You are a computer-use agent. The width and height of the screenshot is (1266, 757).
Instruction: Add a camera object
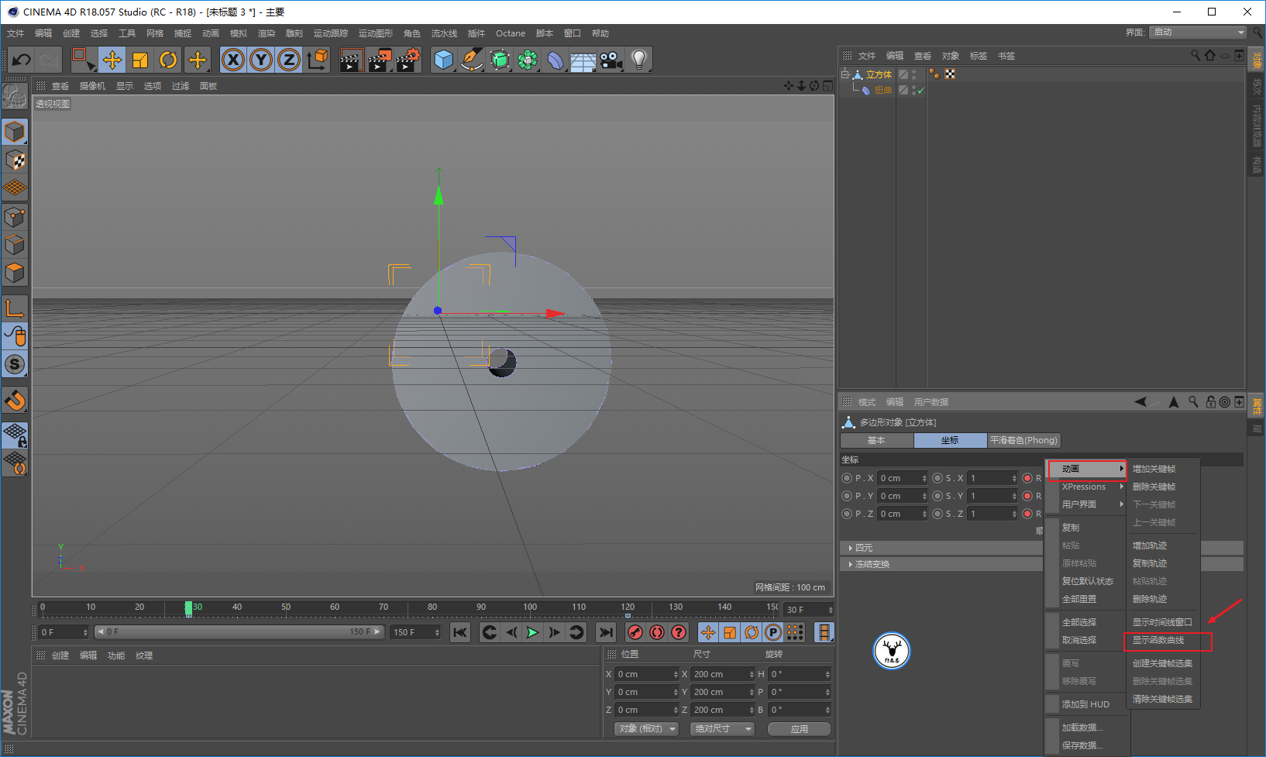(611, 60)
